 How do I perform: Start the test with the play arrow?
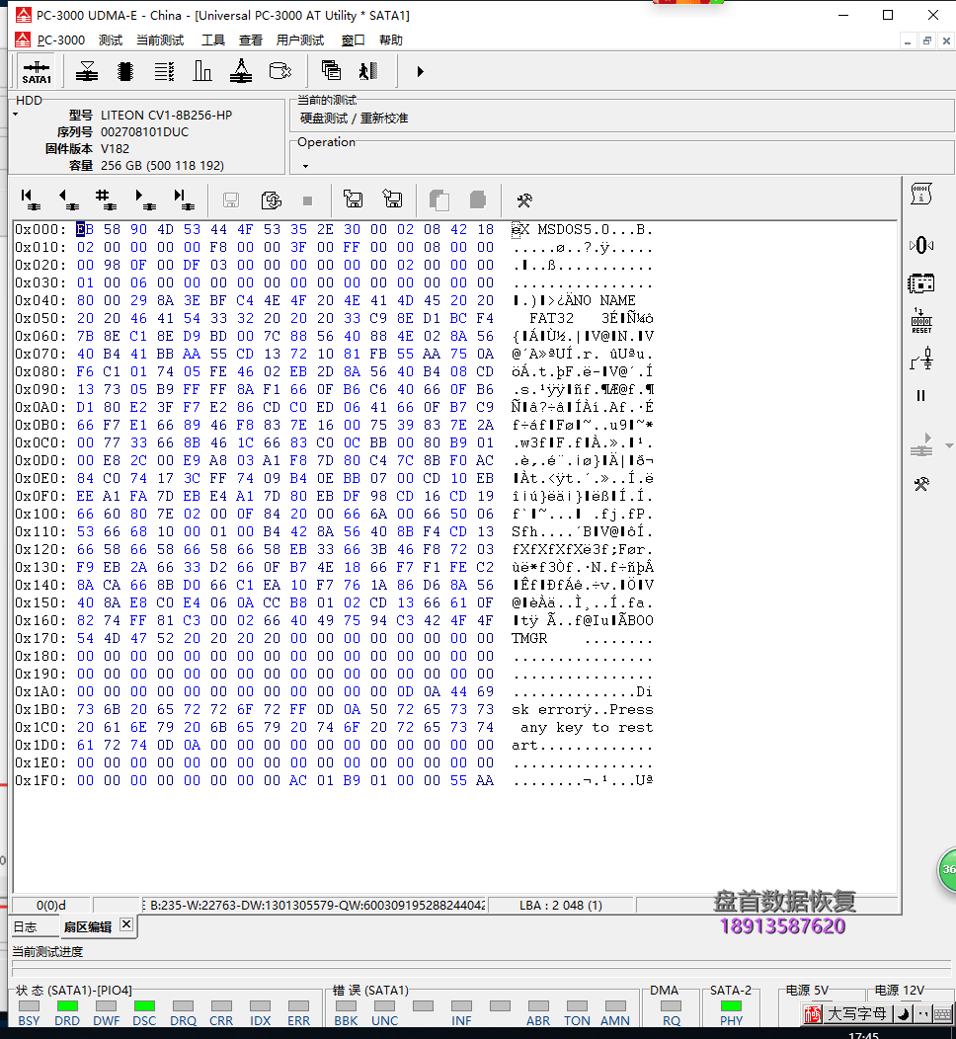coord(420,71)
